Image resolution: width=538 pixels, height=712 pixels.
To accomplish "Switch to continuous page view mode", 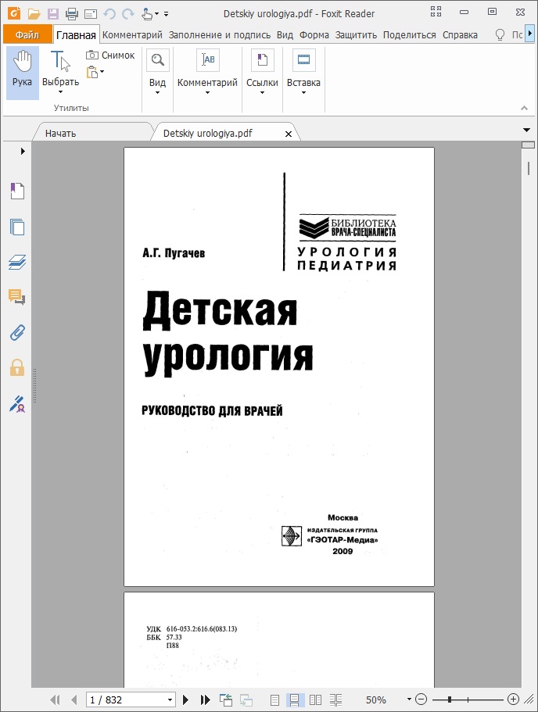I will [x=295, y=699].
